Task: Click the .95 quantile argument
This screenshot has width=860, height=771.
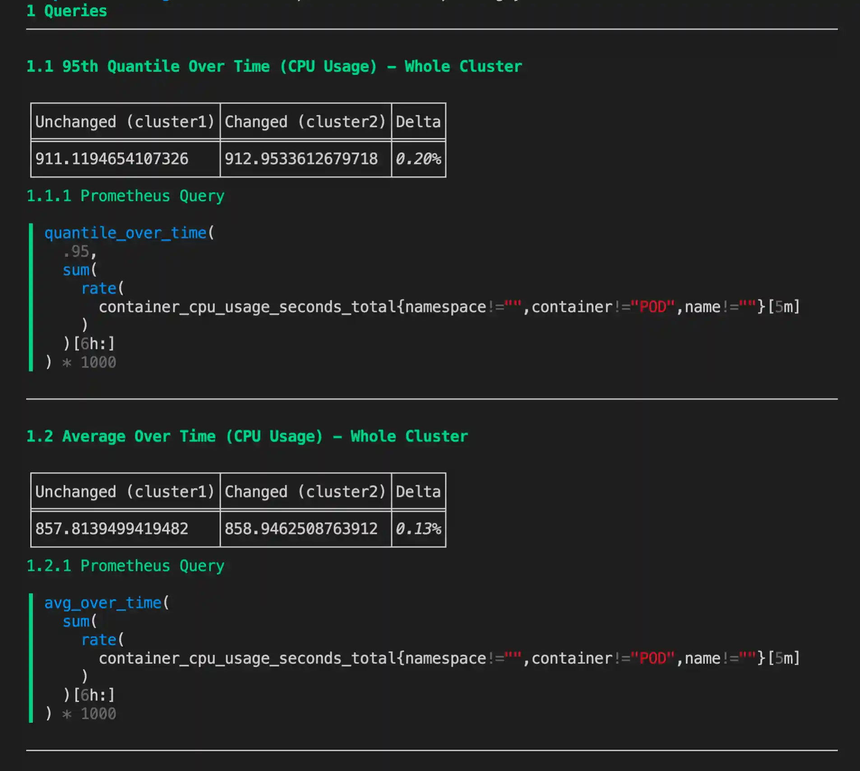Action: [76, 252]
